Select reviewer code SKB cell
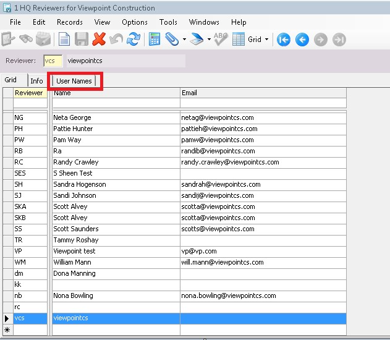This screenshot has width=390, height=340. click(x=30, y=218)
